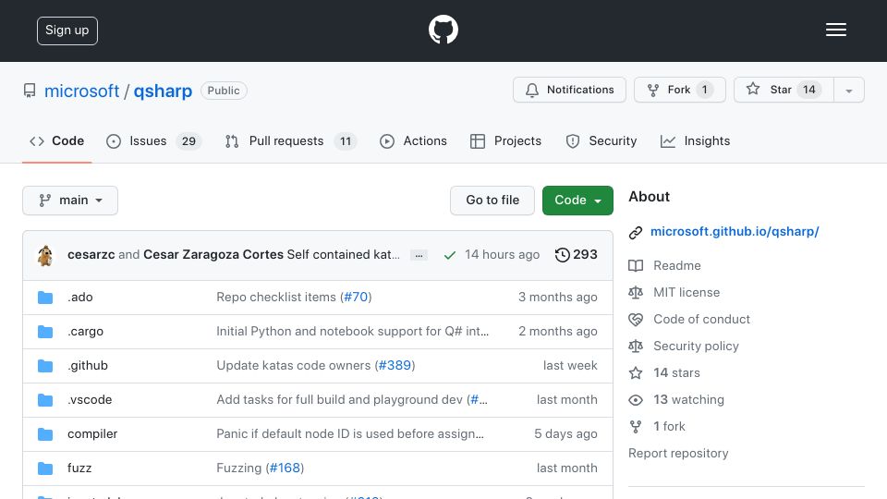
Task: View the 1 fork link
Action: [x=669, y=426]
